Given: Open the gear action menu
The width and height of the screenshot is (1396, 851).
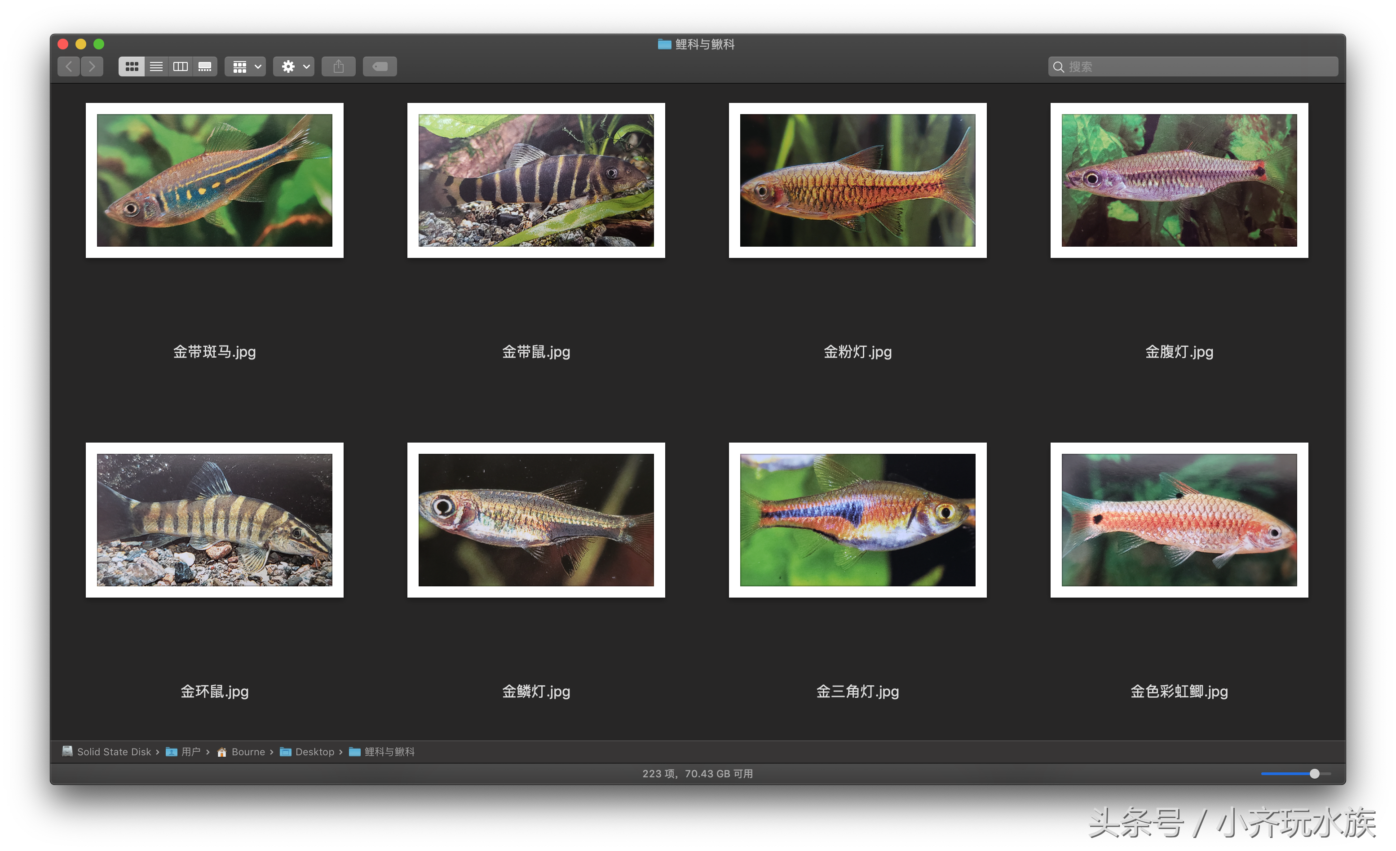Looking at the screenshot, I should [x=294, y=67].
